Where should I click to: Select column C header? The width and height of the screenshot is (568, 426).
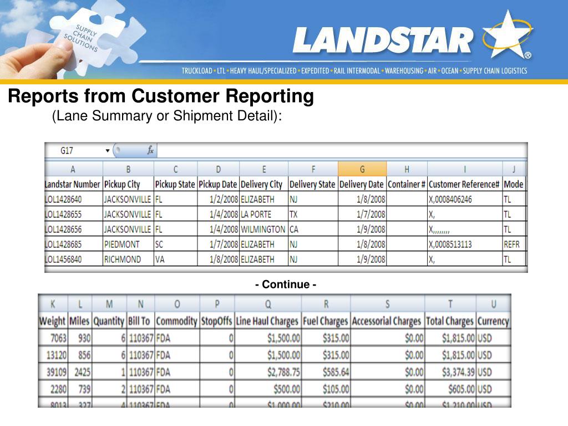[176, 169]
